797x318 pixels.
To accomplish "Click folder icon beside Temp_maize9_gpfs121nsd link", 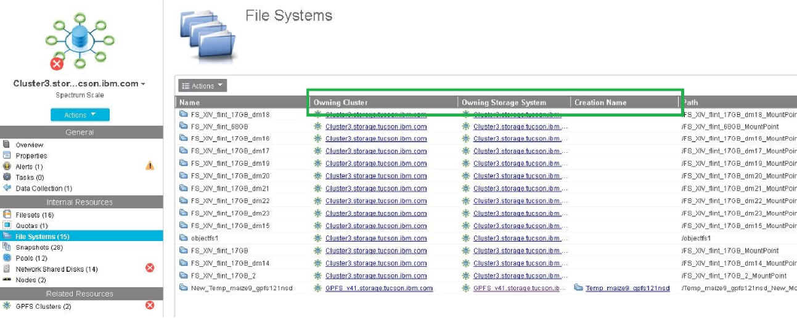I will pyautogui.click(x=578, y=288).
